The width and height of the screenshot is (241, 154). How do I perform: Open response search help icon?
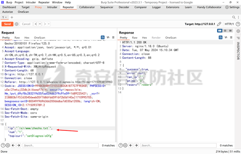pos(121,145)
